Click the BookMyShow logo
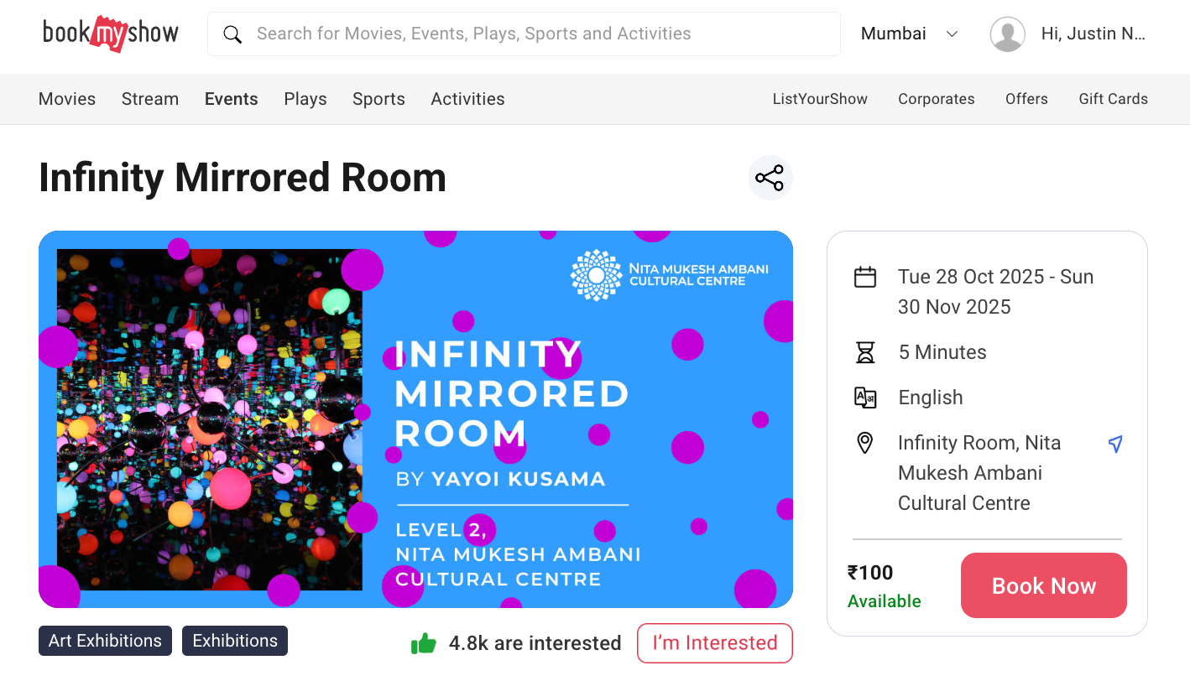The height and width of the screenshot is (681, 1190). pos(111,34)
